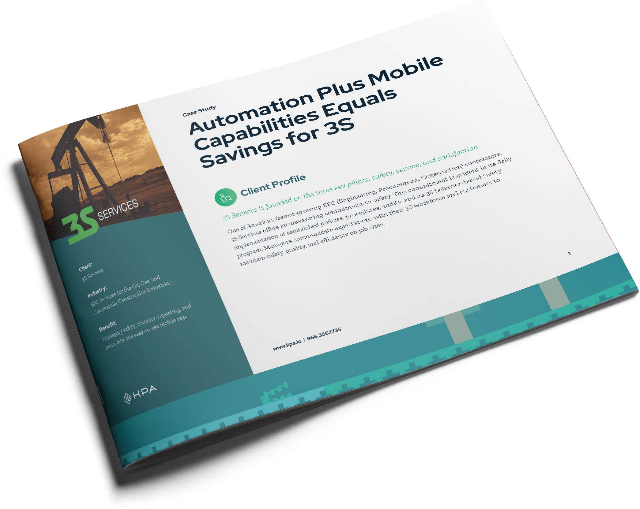Click the phone number 866.356.1735
Image resolution: width=640 pixels, height=509 pixels.
pos(324,334)
